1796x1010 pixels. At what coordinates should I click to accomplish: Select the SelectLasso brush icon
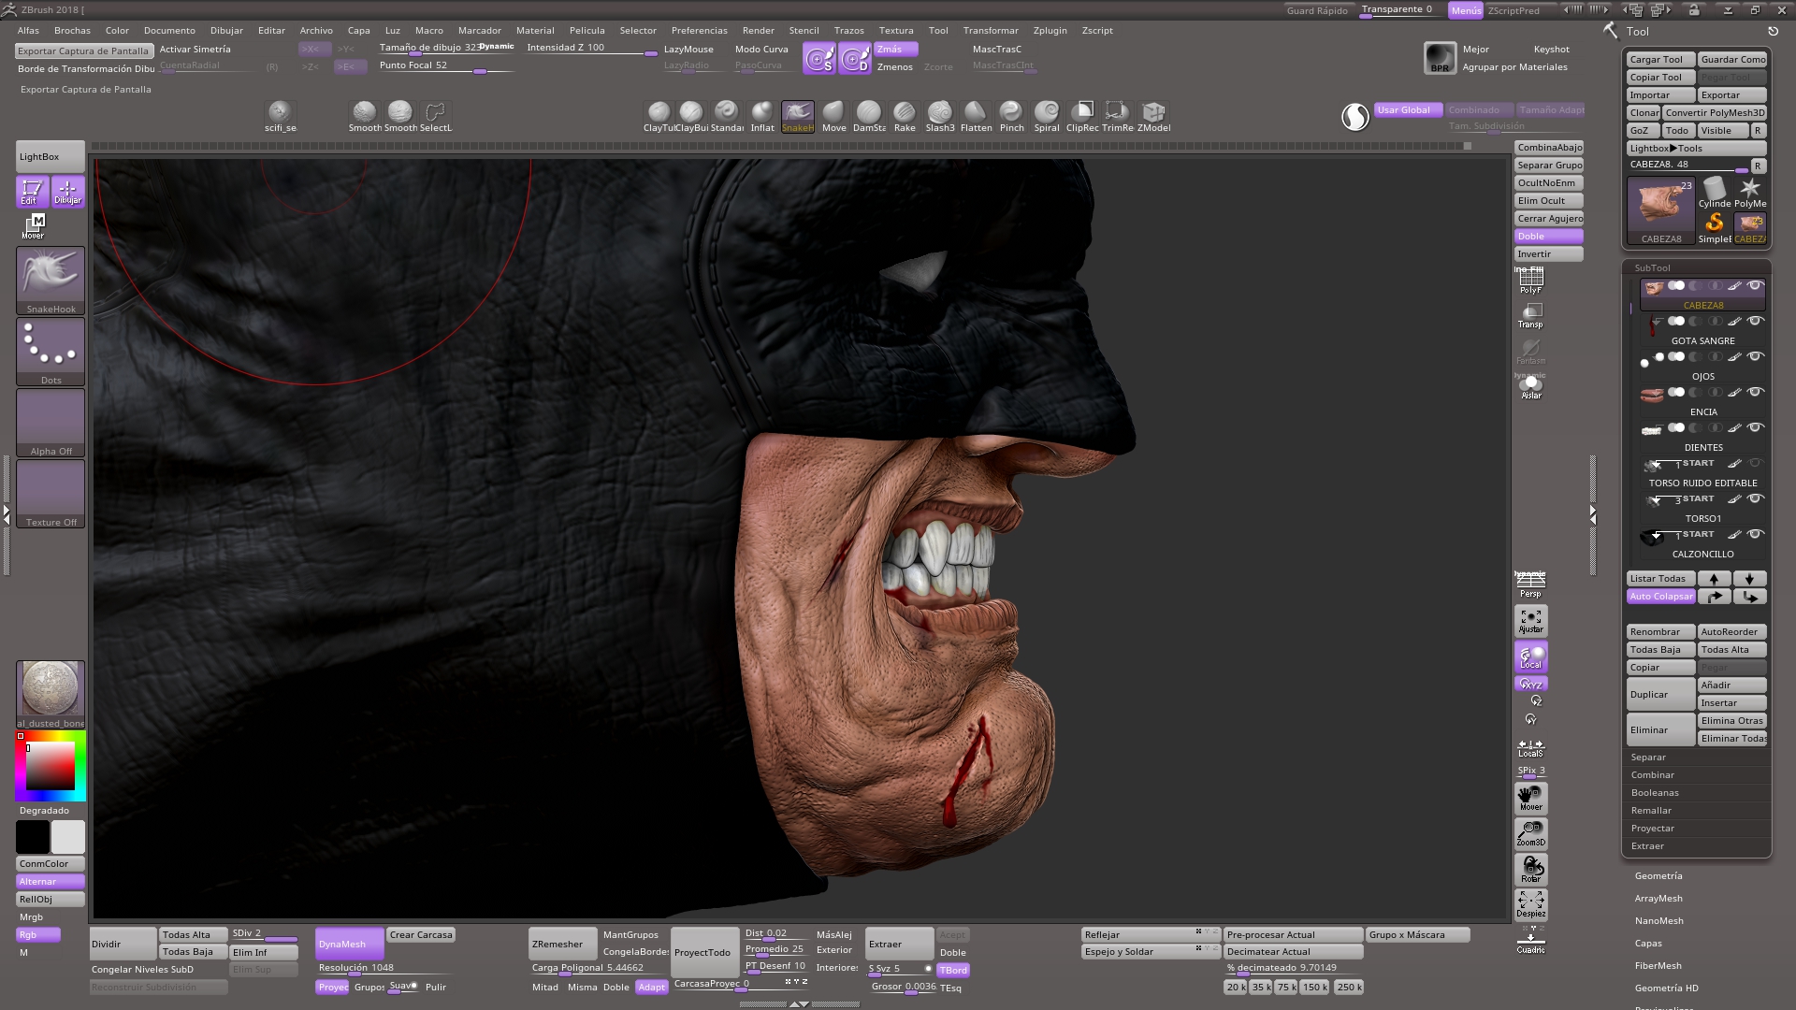435,116
